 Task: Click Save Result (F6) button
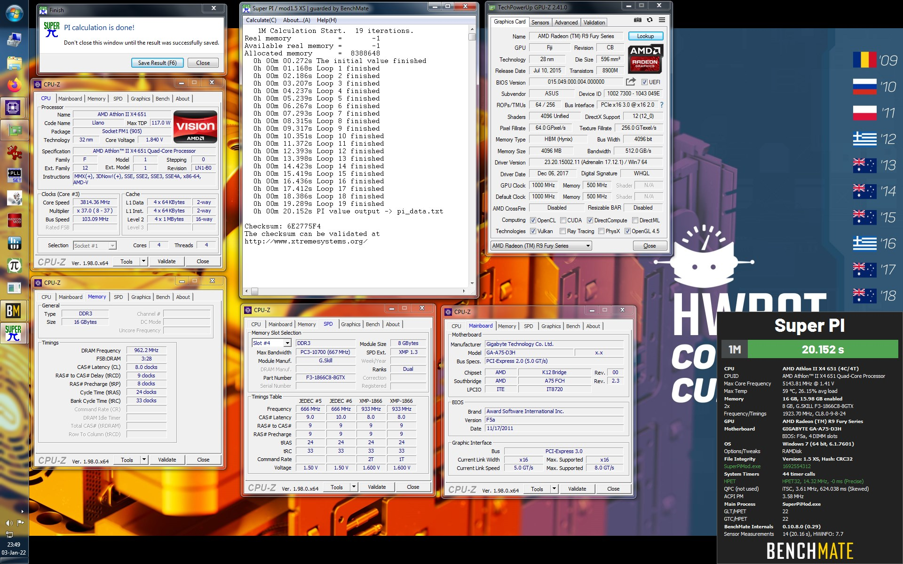[x=157, y=63]
